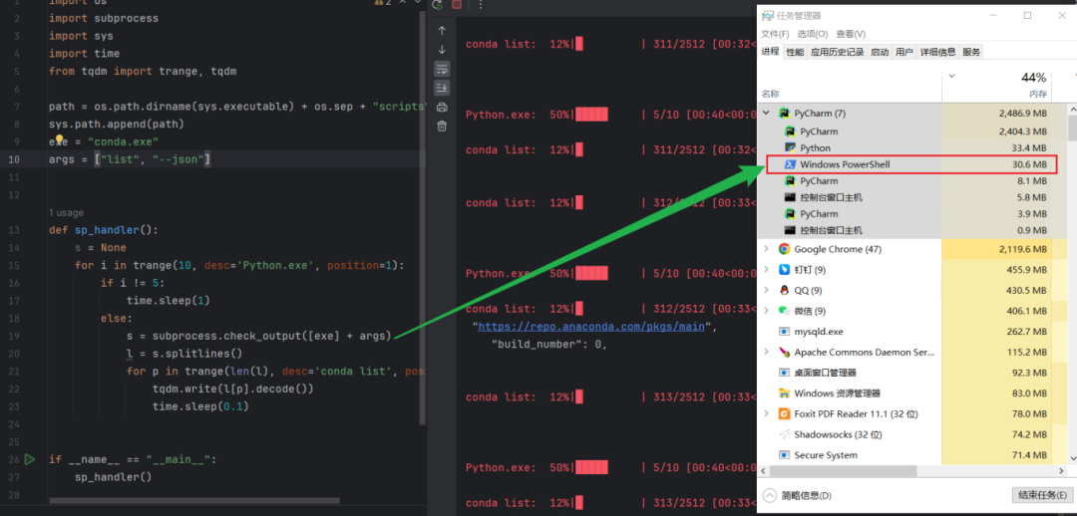The width and height of the screenshot is (1077, 516).
Task: Click the QQ penguin icon
Action: (784, 290)
